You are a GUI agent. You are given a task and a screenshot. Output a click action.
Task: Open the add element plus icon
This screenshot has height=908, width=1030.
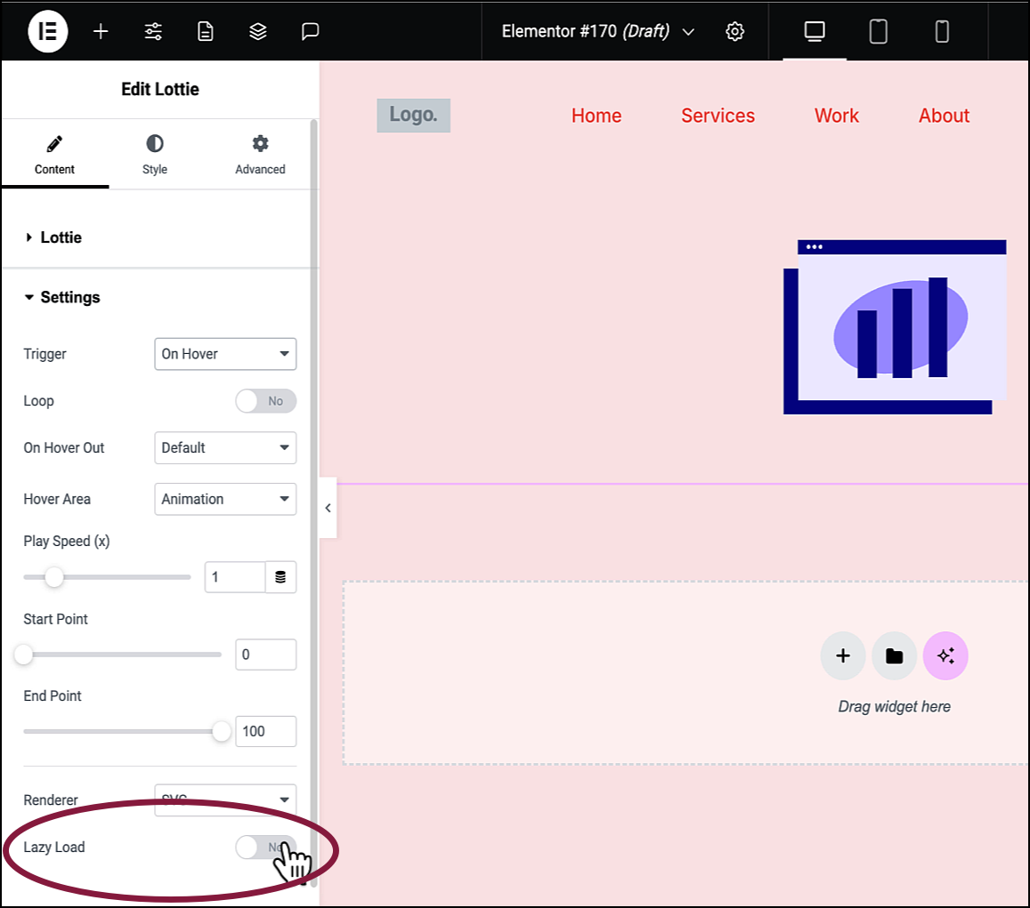click(101, 31)
